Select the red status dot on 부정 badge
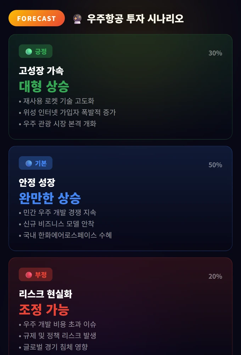The height and width of the screenshot is (355, 241). coord(28,274)
